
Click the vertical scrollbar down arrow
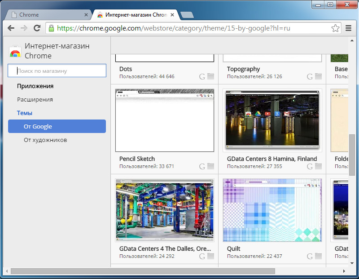352,263
